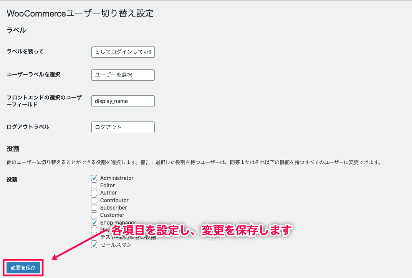The image size is (412, 278).
Task: Click the bold 役割 section heading
Action: (x=13, y=148)
